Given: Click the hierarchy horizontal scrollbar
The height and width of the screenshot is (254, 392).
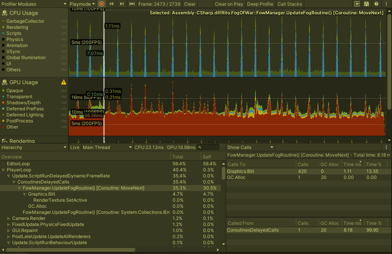Looking at the screenshot, I should (x=70, y=249).
